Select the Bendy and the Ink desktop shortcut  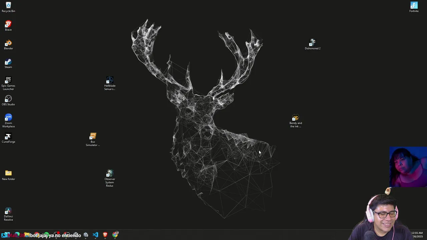click(296, 121)
